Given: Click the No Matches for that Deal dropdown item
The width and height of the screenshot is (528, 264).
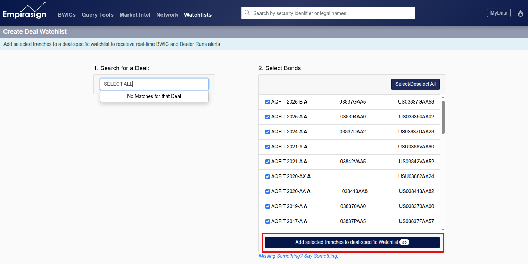Looking at the screenshot, I should pos(154,96).
